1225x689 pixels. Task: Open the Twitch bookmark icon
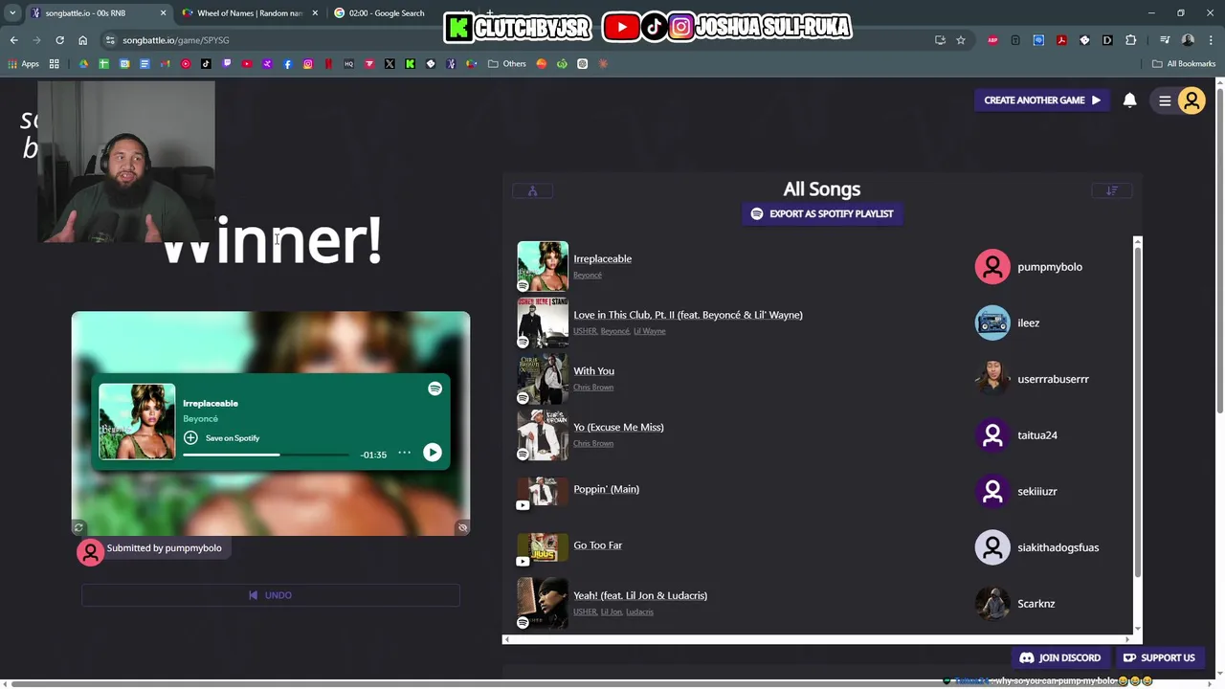click(227, 64)
